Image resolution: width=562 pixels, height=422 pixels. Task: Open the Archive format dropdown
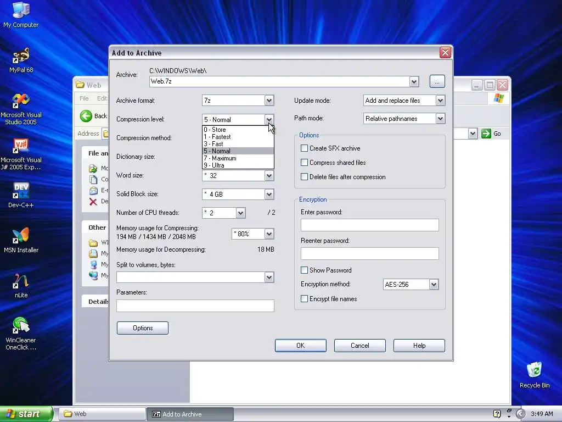[x=269, y=101]
